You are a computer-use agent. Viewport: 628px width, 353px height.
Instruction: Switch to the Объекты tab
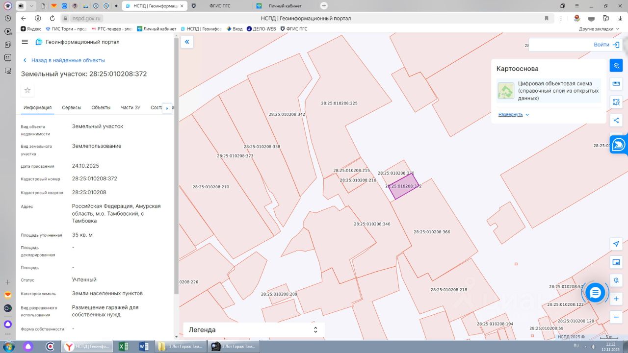pyautogui.click(x=101, y=108)
